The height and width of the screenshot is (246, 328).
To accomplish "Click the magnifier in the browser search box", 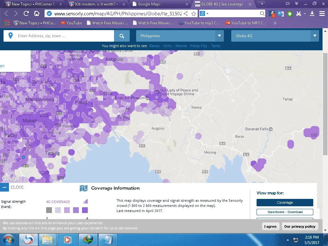I will pyautogui.click(x=262, y=13).
